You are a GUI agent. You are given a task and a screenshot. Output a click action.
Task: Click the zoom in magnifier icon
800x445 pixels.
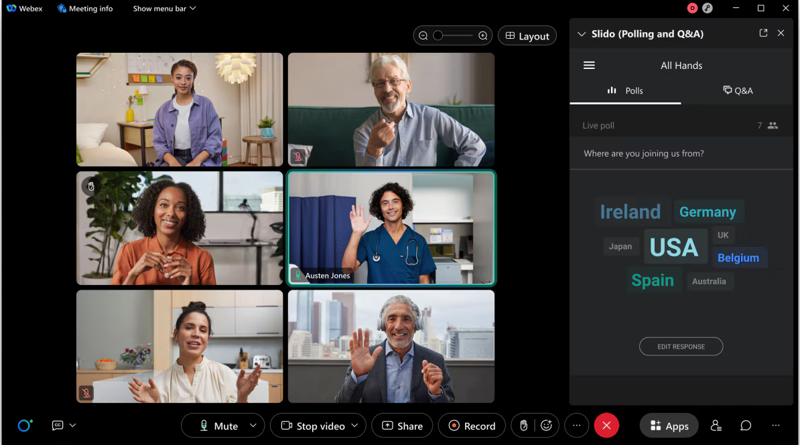pos(482,36)
